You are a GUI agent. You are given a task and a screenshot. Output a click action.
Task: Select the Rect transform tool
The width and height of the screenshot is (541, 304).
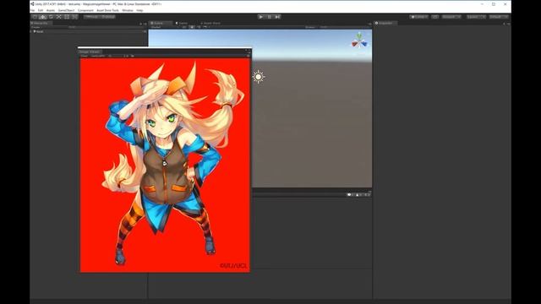(67, 17)
